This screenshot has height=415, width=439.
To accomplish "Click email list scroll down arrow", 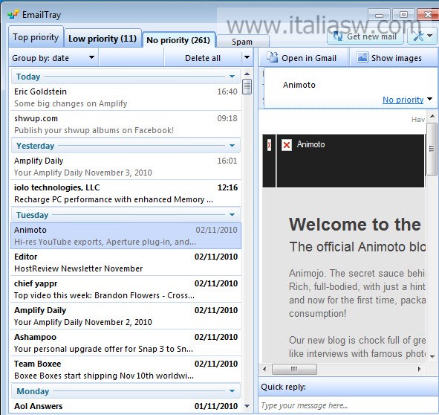I will click(247, 406).
